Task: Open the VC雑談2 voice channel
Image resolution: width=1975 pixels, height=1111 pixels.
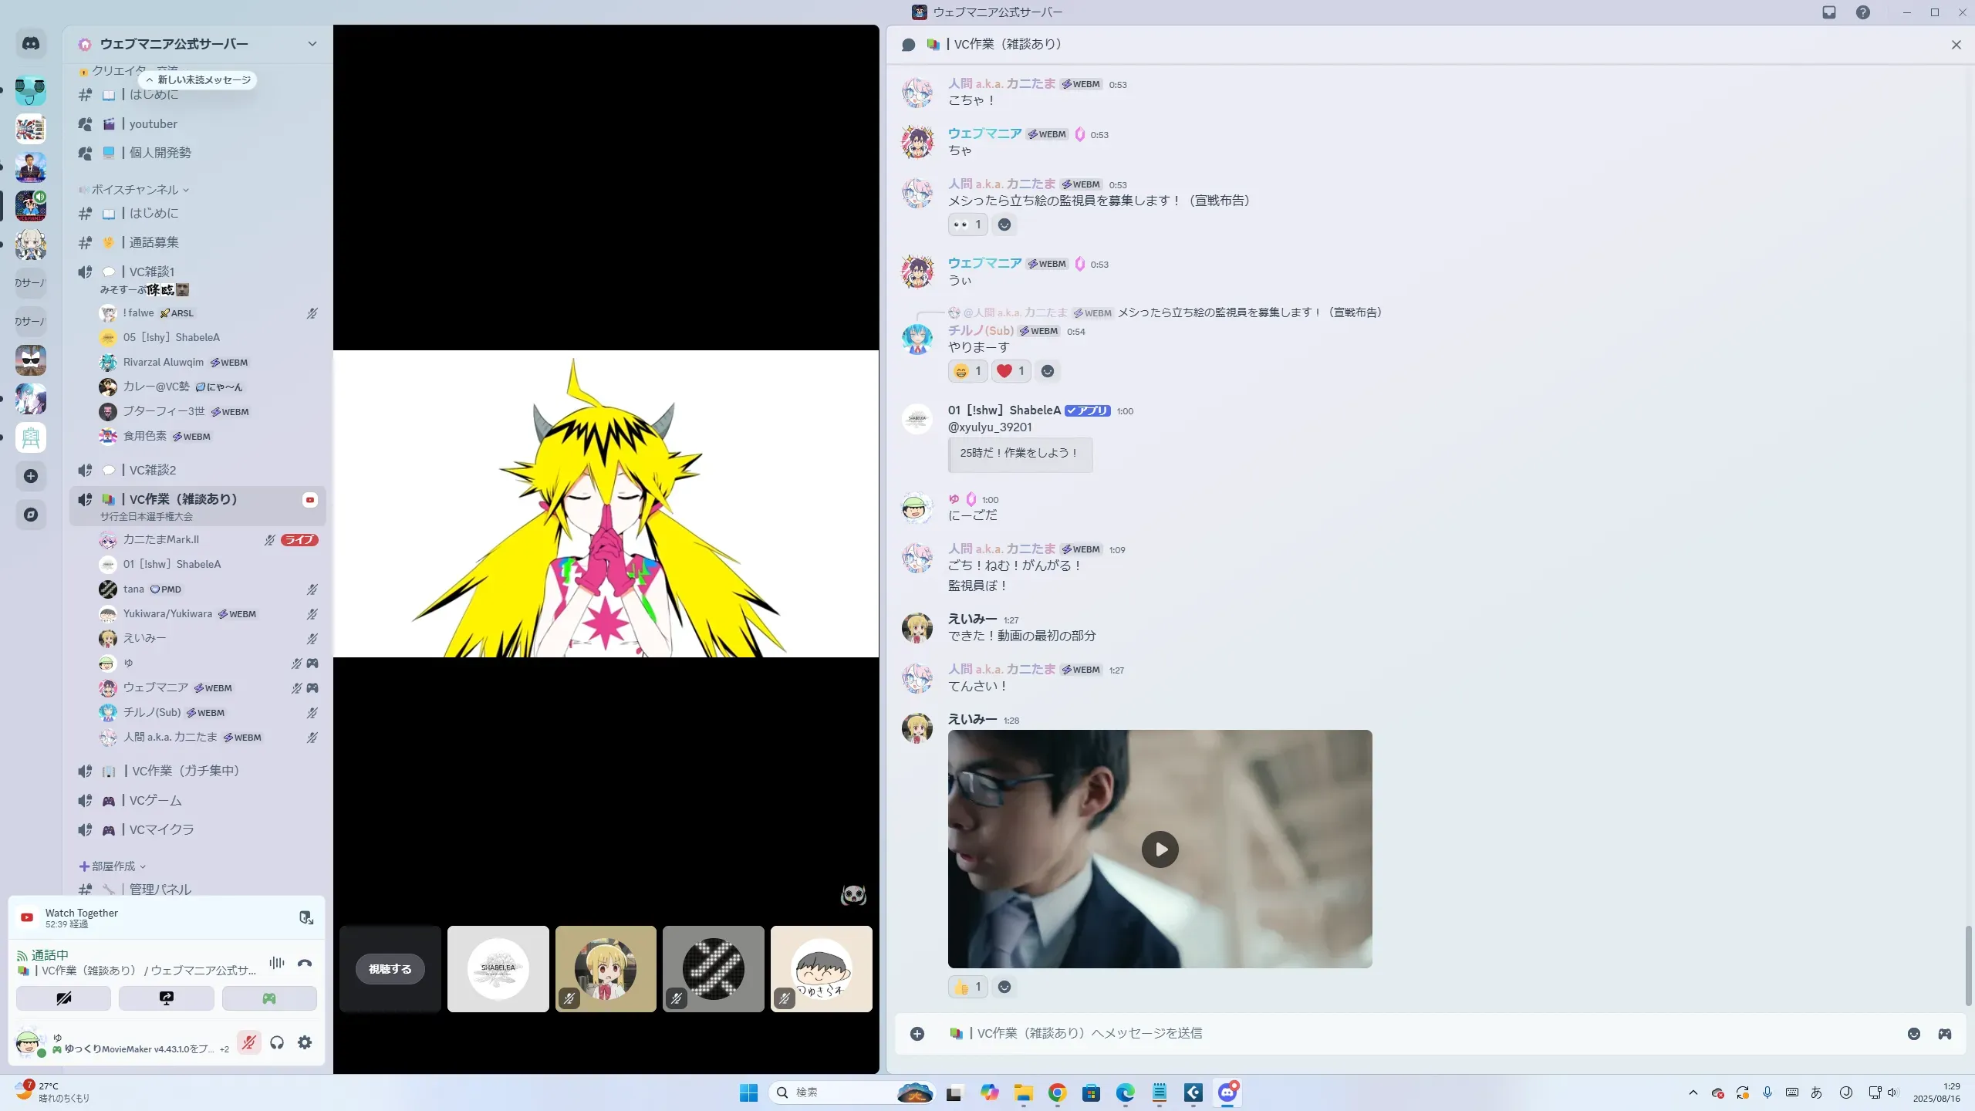Action: [153, 470]
